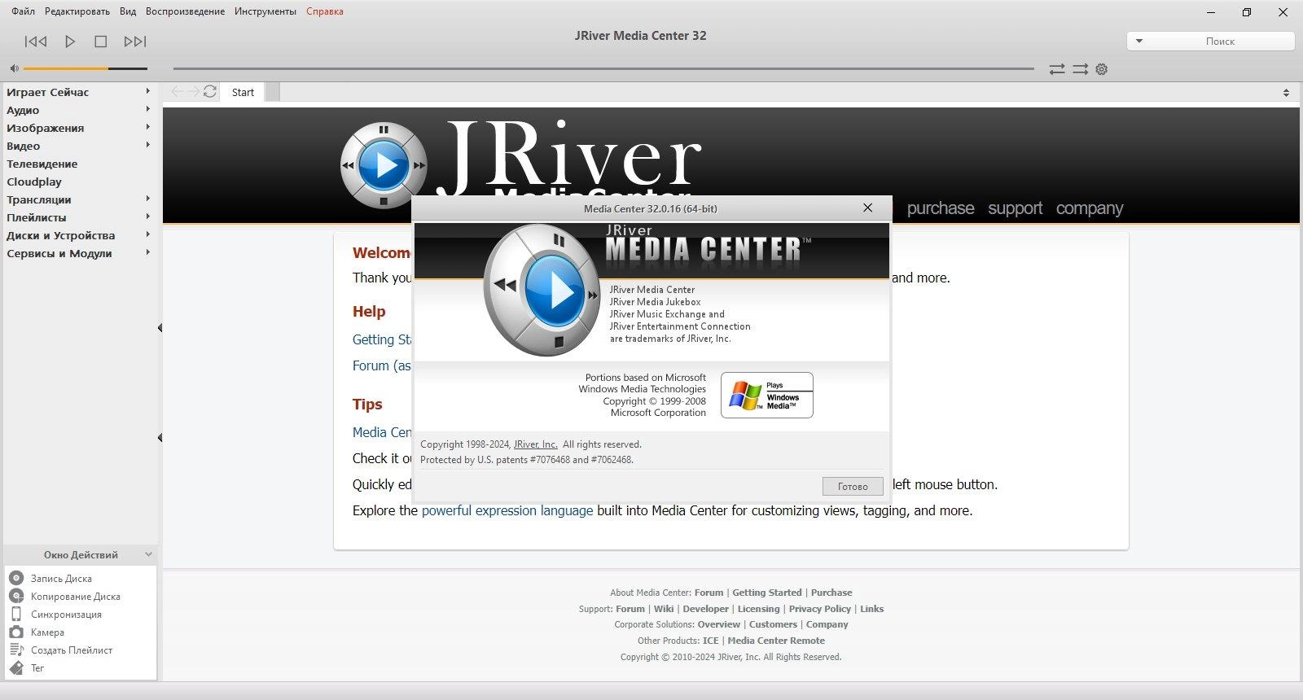Image resolution: width=1303 pixels, height=700 pixels.
Task: Expand the Диски и Устройства arrow
Action: (147, 234)
